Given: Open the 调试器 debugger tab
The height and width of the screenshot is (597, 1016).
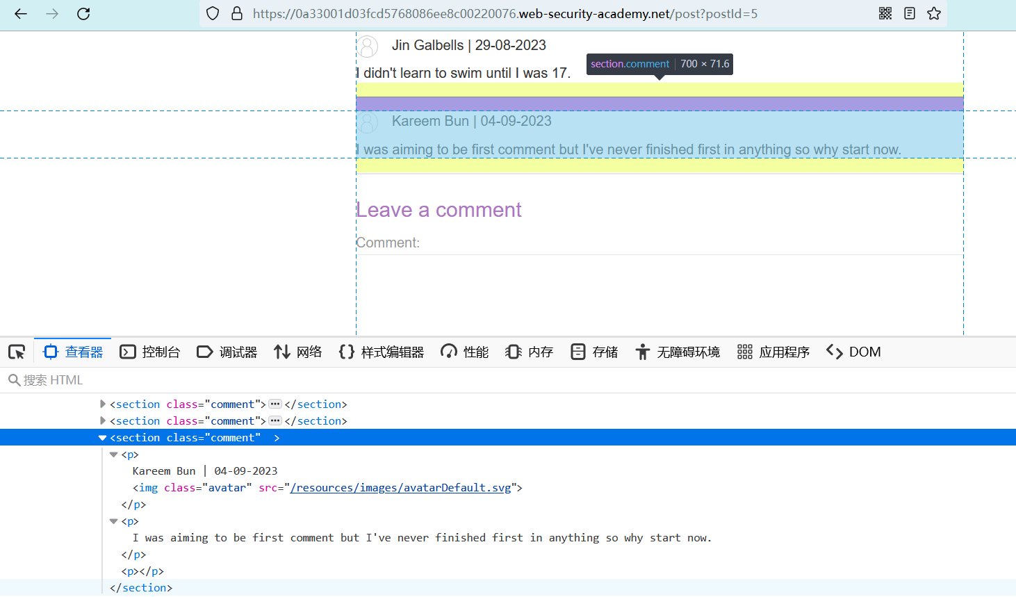Looking at the screenshot, I should (227, 352).
